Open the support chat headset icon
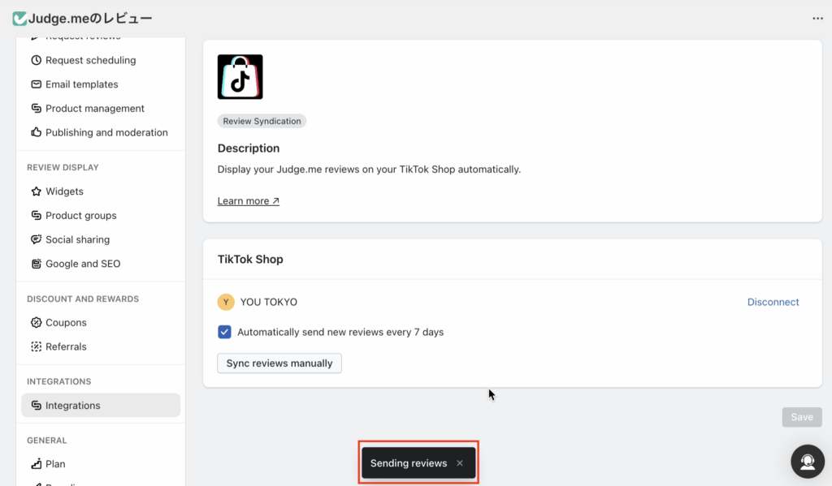This screenshot has height=486, width=832. [x=808, y=462]
